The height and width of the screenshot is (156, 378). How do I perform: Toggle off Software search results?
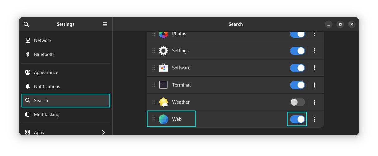point(297,68)
